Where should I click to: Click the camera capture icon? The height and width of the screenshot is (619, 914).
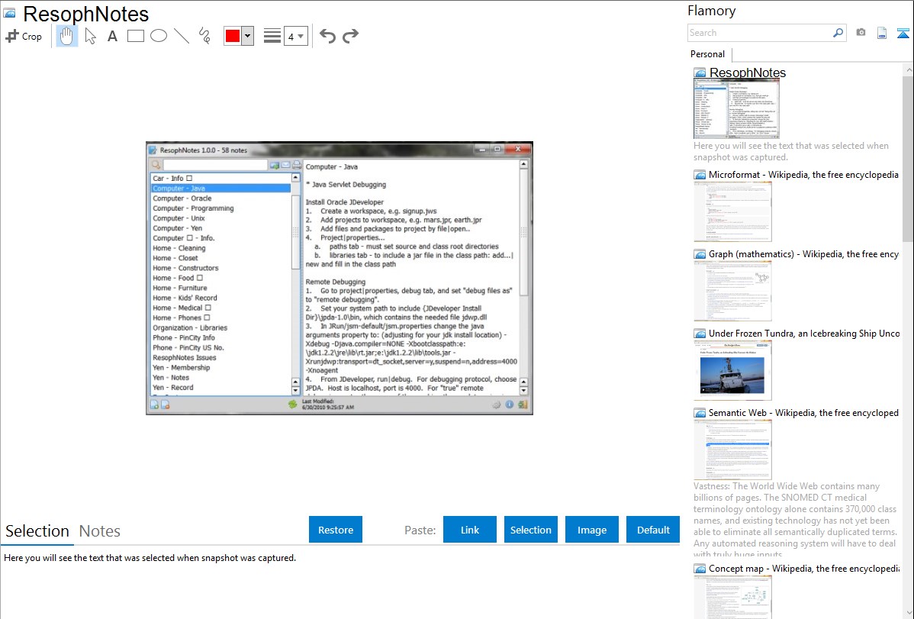tap(861, 33)
